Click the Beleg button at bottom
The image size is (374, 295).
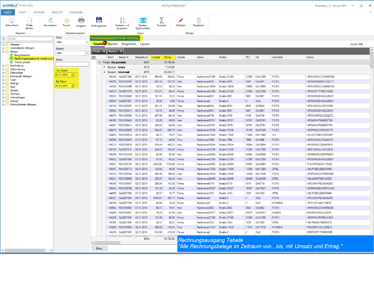pos(99,248)
